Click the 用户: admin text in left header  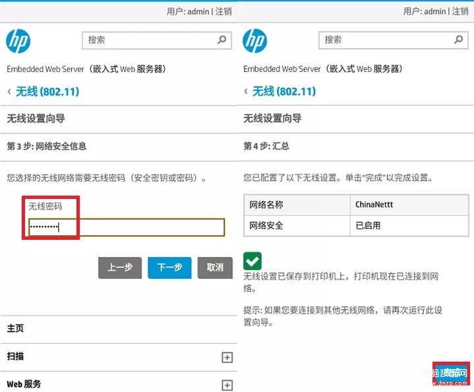(188, 11)
